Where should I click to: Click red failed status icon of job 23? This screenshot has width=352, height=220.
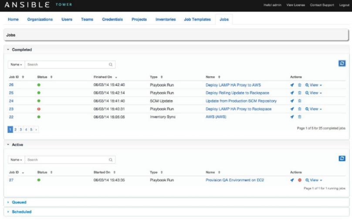click(x=39, y=109)
